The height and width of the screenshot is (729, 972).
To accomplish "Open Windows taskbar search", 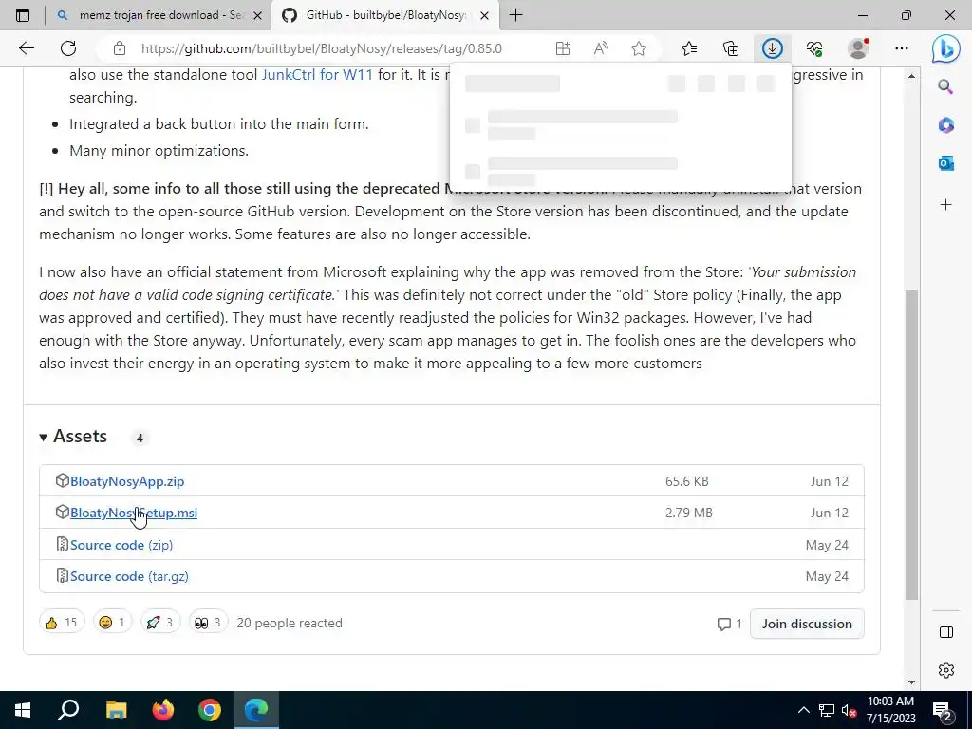I will (68, 710).
